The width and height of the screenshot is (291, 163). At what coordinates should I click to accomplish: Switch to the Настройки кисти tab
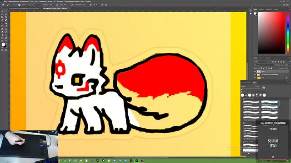(246, 83)
